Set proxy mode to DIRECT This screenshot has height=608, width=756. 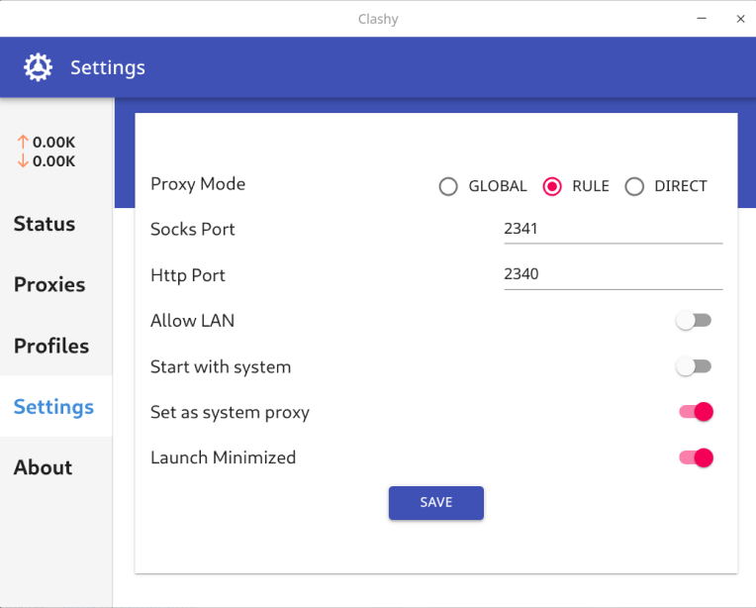[x=634, y=186]
